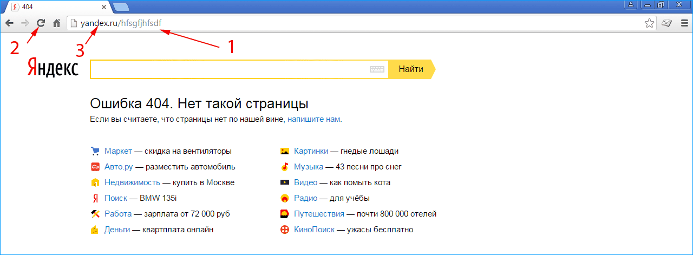Select the 404 browser tab
This screenshot has width=693, height=255.
54,6
